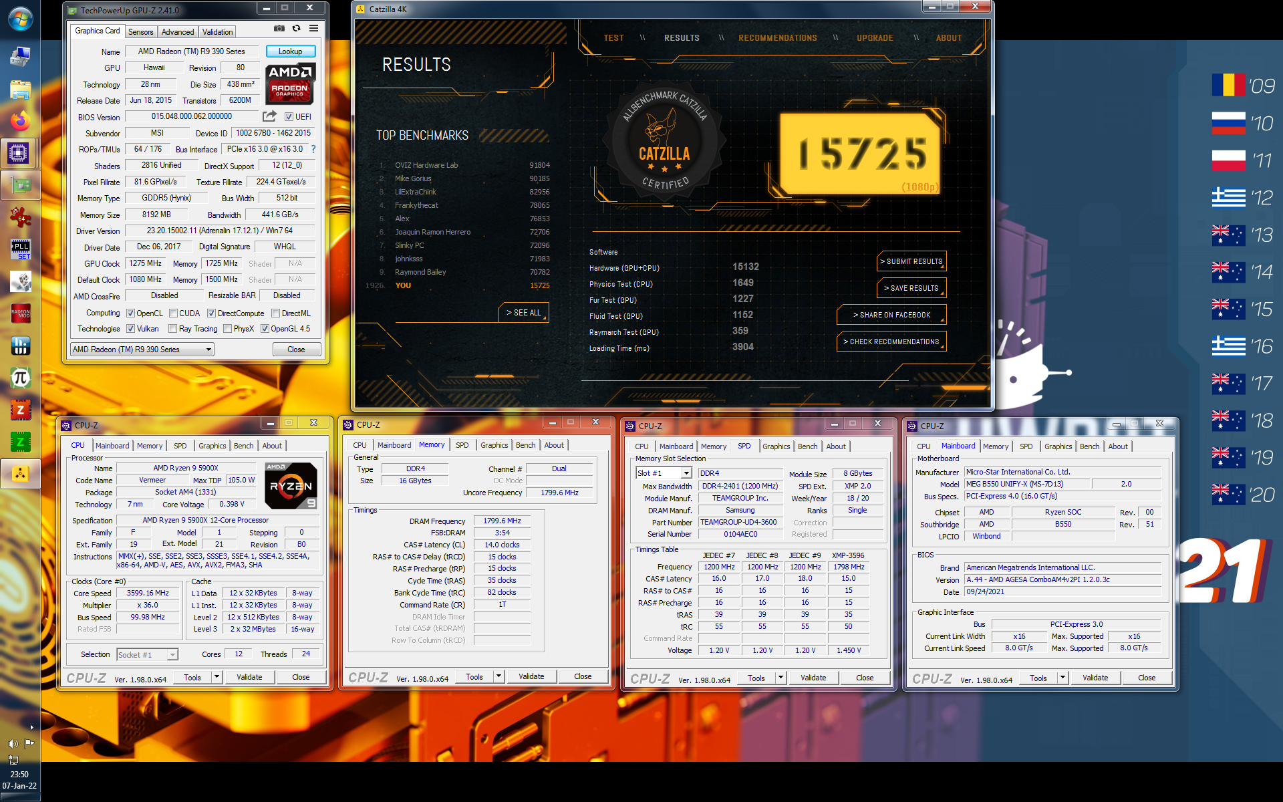Toggle the Vulkan technologies checkbox
1283x802 pixels.
pos(131,328)
